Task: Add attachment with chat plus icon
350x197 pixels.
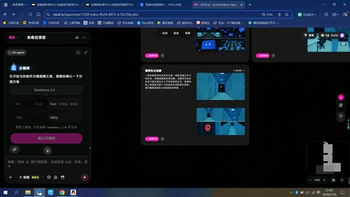Action: [10, 177]
